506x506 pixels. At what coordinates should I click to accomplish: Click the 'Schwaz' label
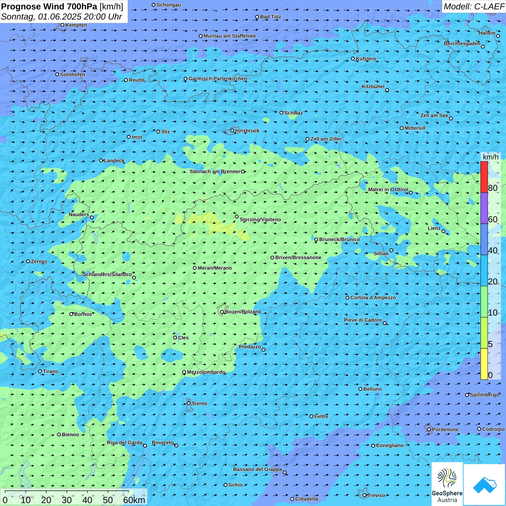pos(293,113)
